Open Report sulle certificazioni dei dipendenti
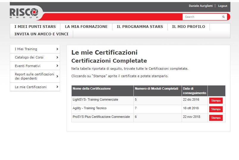Screen dimensions: 239x160 [35, 76]
